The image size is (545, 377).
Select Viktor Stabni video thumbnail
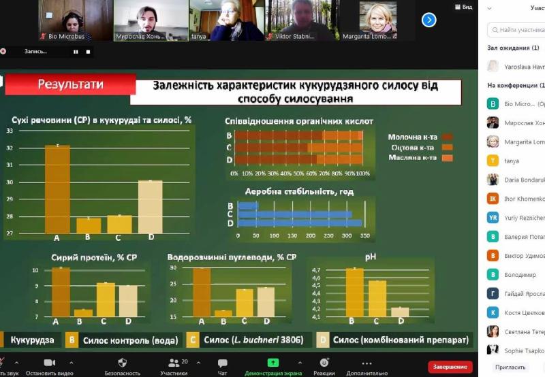coord(302,20)
